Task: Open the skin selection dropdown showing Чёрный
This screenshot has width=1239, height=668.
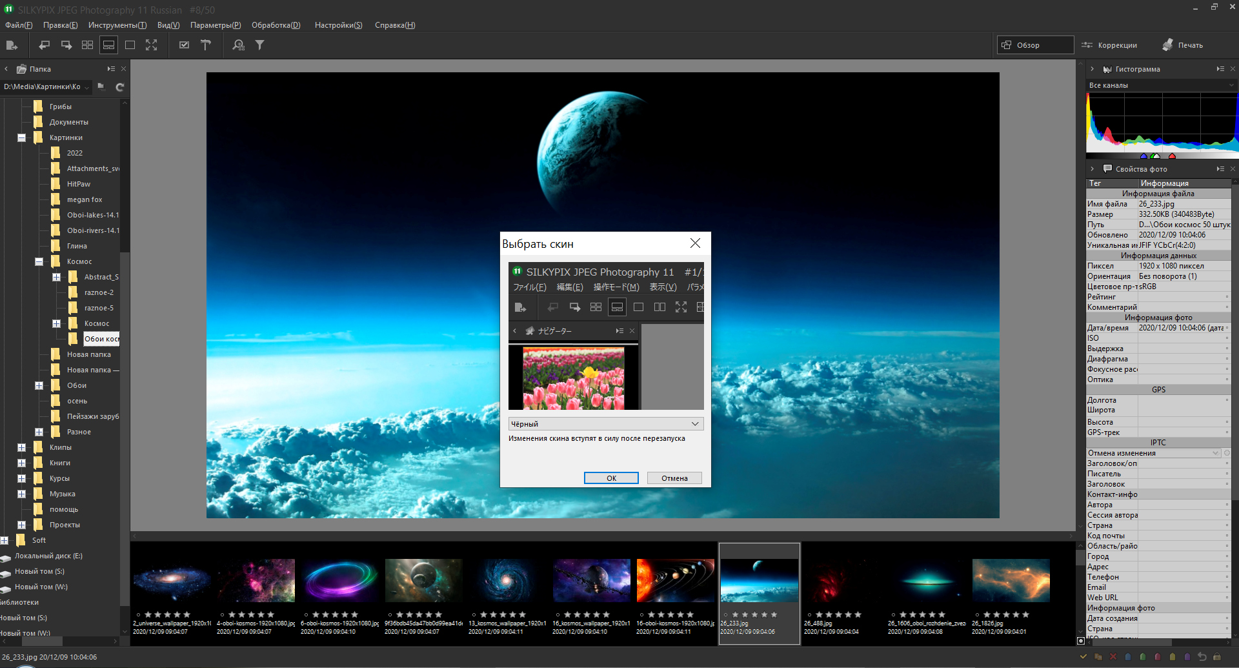Action: pyautogui.click(x=605, y=424)
